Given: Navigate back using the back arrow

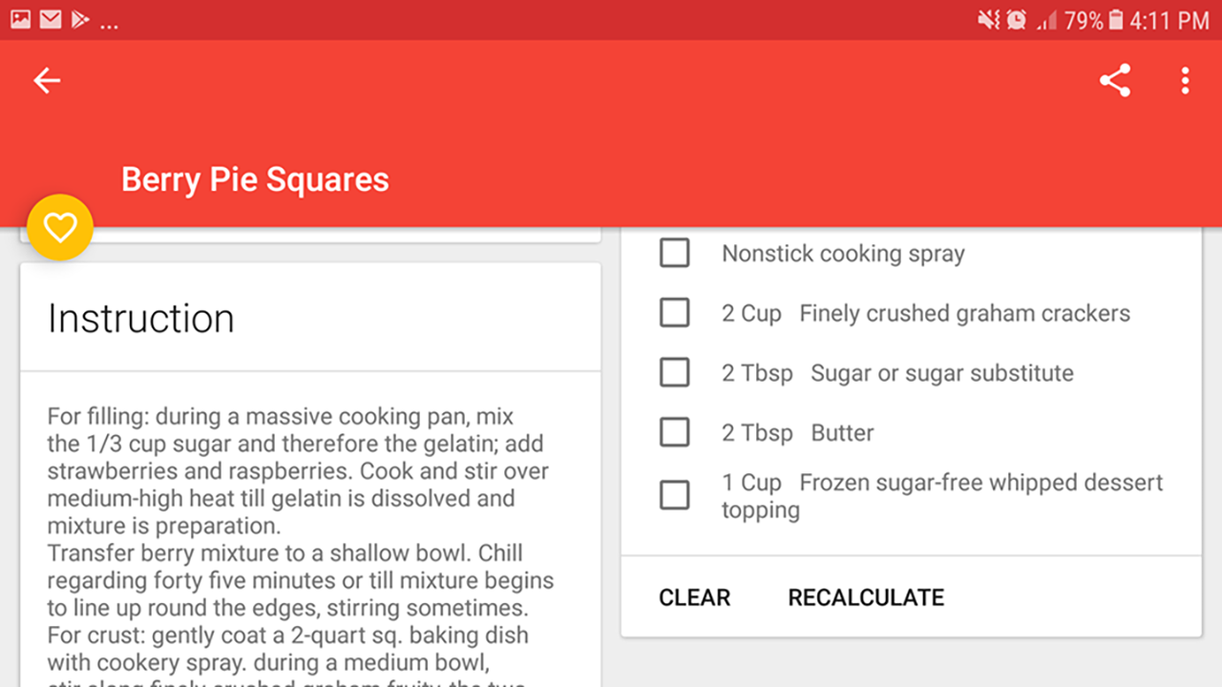Looking at the screenshot, I should [x=47, y=80].
